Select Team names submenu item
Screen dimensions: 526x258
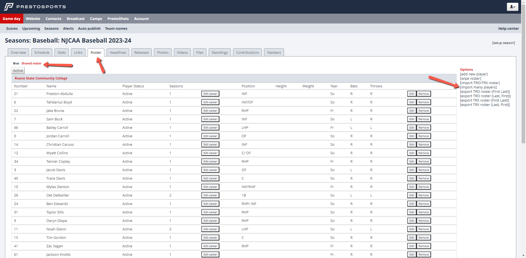pos(116,28)
